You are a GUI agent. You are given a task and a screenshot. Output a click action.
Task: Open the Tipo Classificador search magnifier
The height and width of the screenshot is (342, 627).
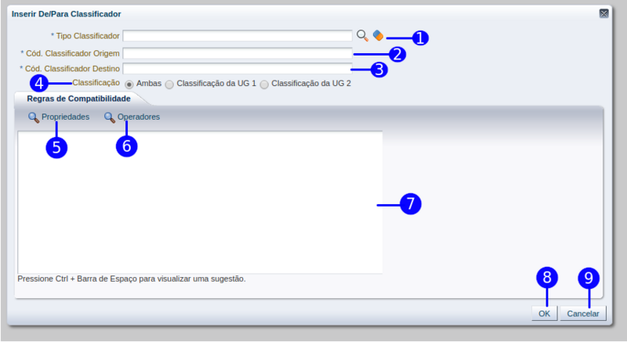coord(362,35)
